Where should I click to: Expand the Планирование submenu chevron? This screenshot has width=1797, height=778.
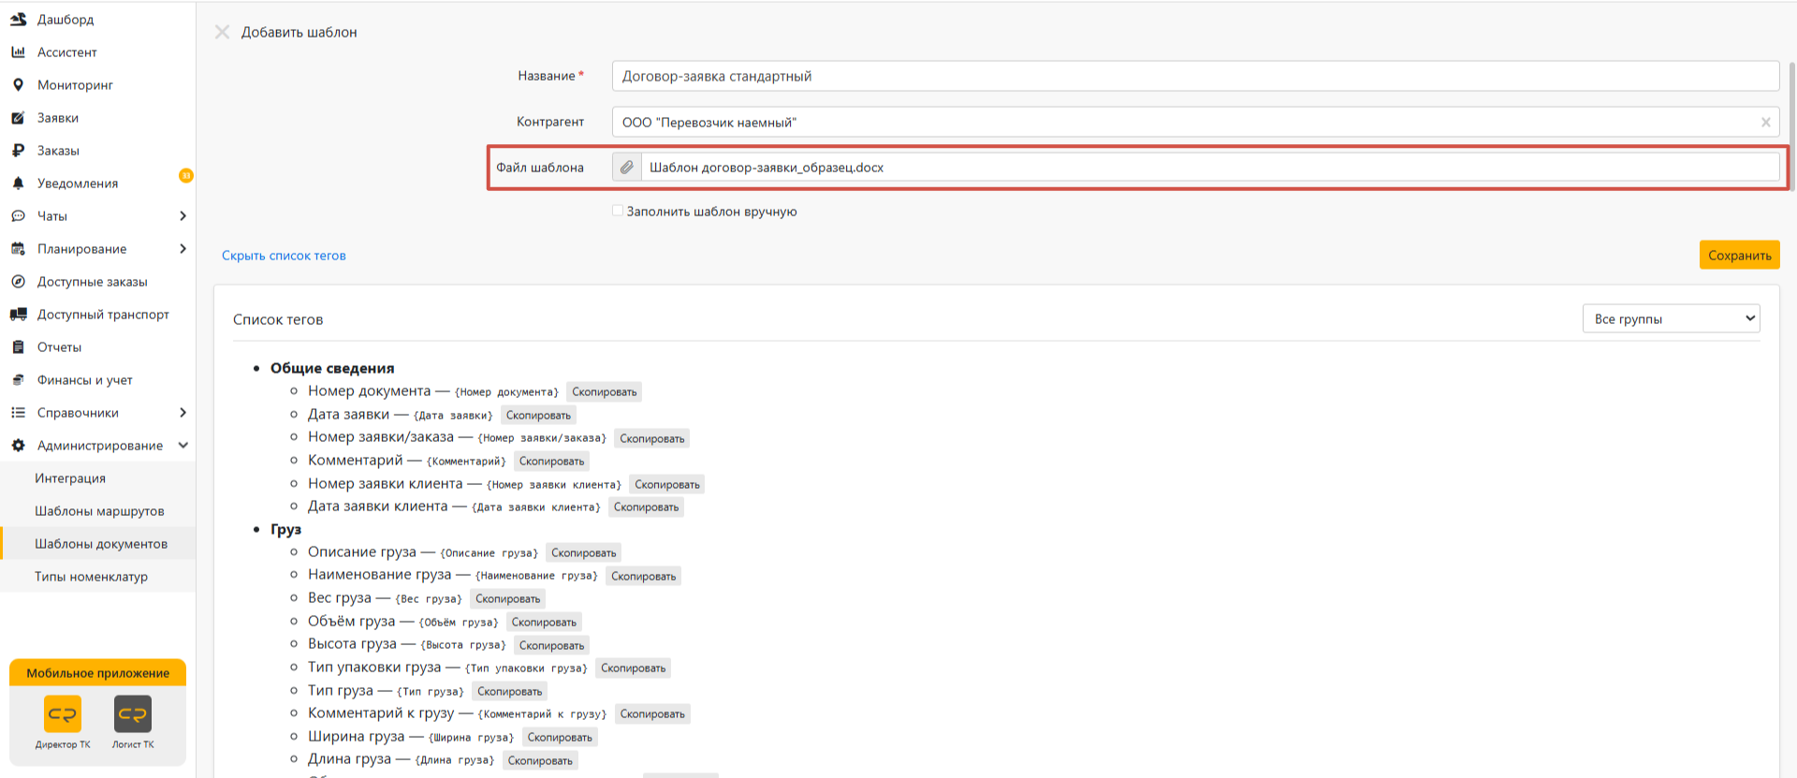tap(183, 248)
